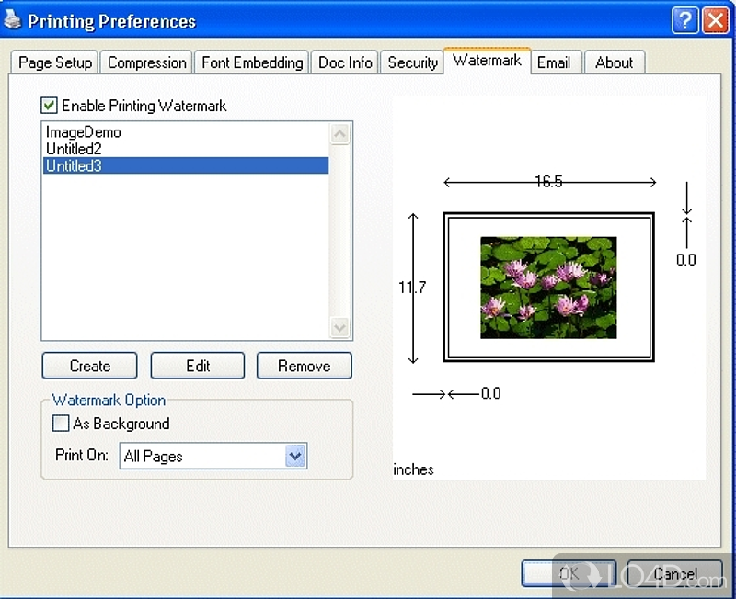The width and height of the screenshot is (736, 599).
Task: Disable the Enable Printing Watermark checkbox
Action: coord(50,106)
